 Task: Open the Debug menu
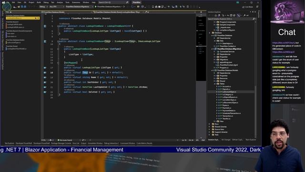[46, 2]
